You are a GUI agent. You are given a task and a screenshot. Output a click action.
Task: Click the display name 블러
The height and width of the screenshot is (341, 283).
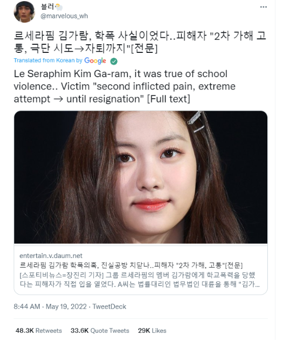click(47, 7)
